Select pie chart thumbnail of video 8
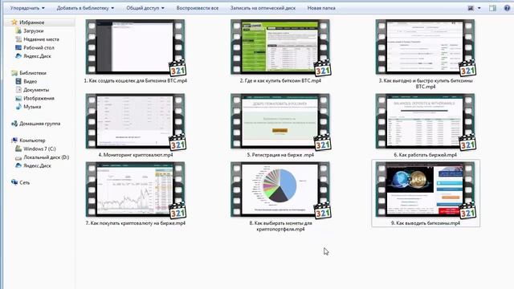 (x=280, y=189)
